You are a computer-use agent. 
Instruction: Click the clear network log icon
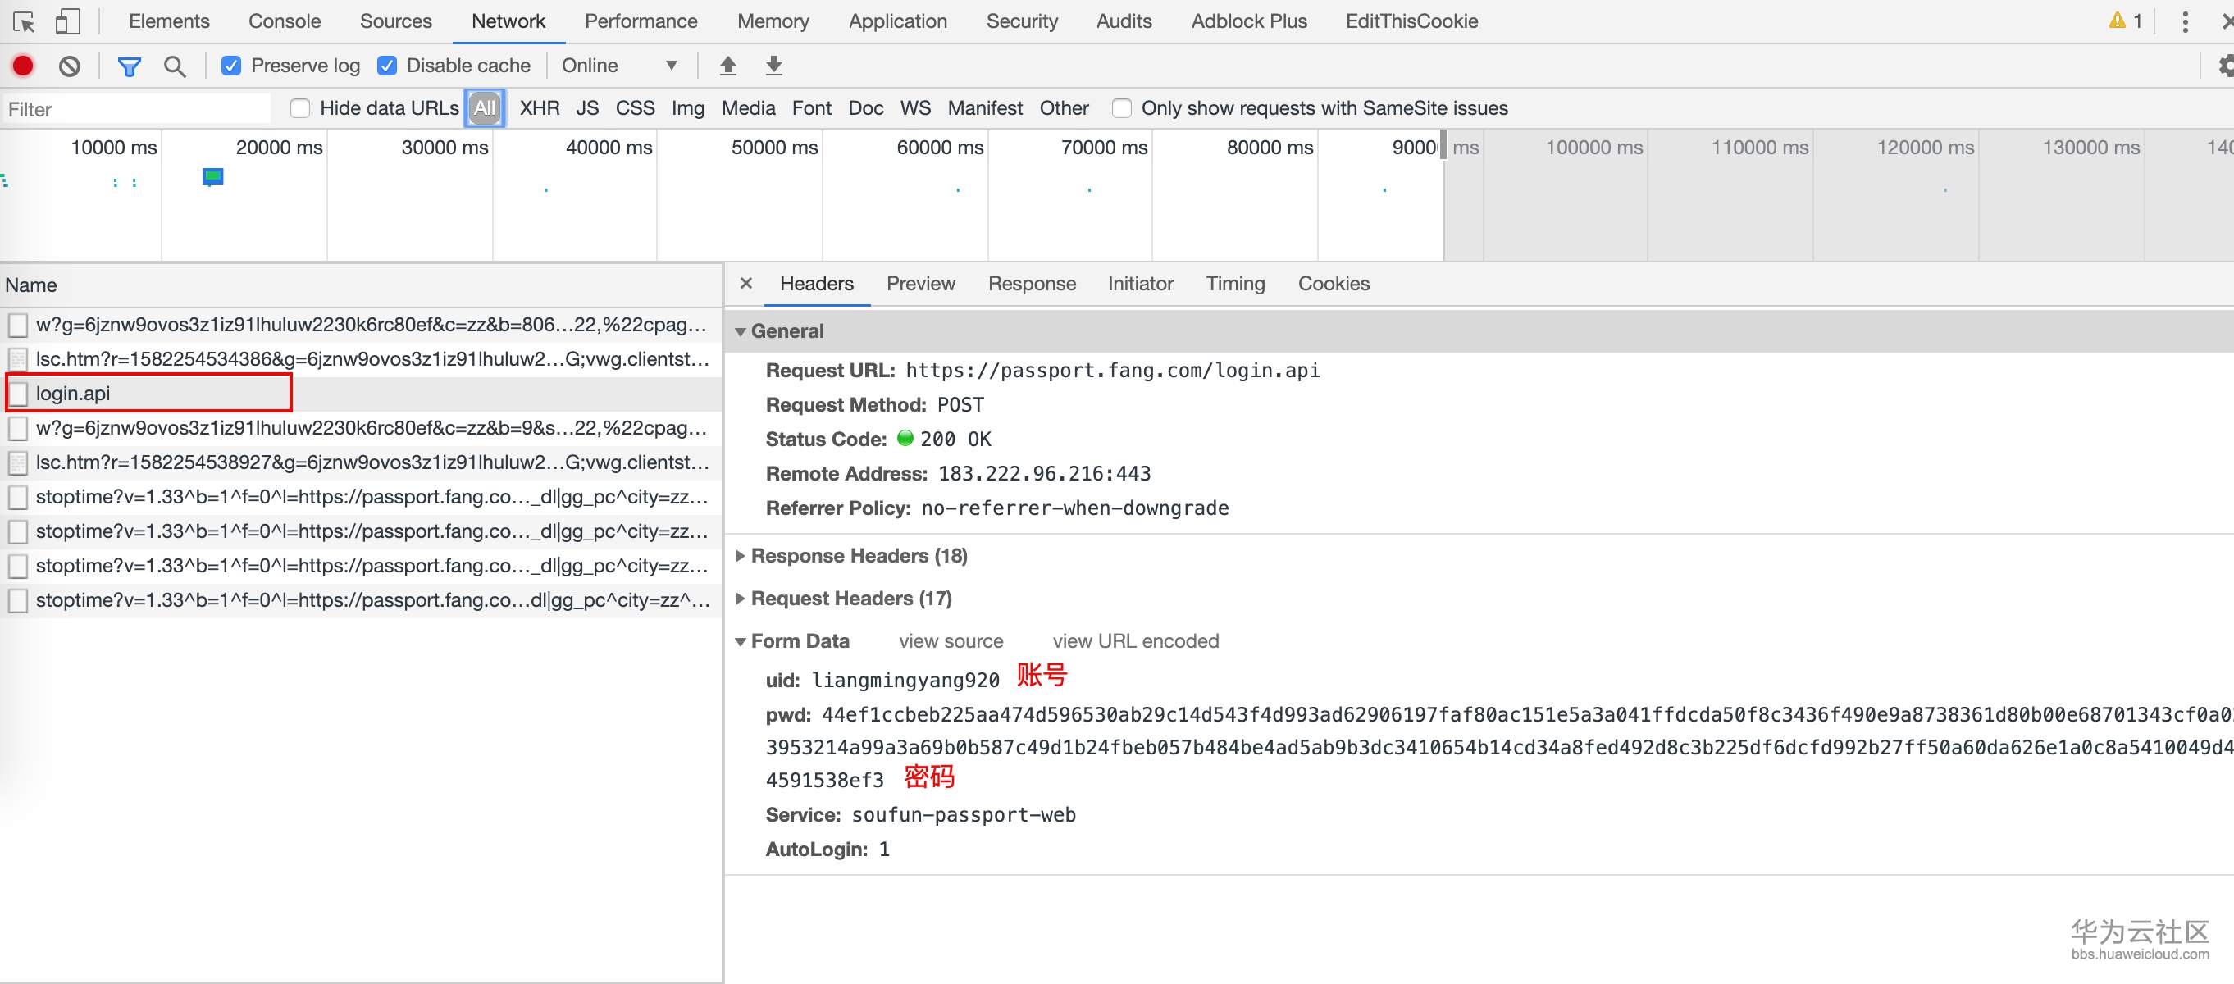point(70,66)
